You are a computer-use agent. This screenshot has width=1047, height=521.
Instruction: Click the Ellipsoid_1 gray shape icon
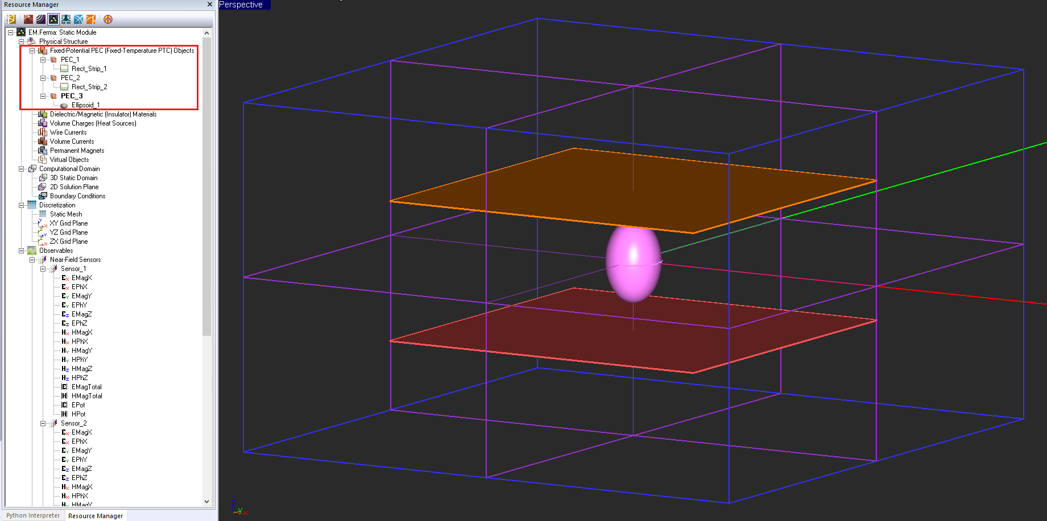point(64,106)
